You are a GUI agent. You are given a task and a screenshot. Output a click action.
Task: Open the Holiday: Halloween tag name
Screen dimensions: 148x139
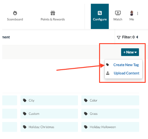103,127
